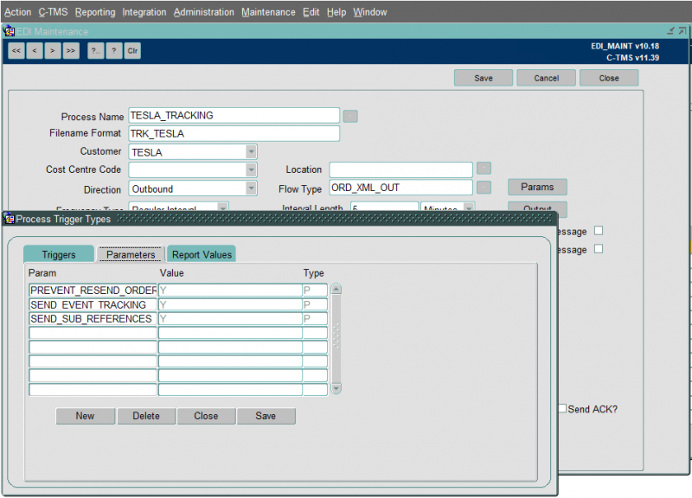Open the Interval Length units dropdown
The image size is (692, 498).
tap(469, 207)
